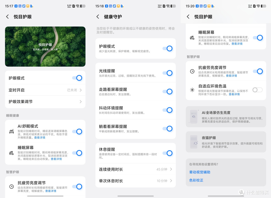Tap the Bluetooth status icon at 15:17
The image size is (271, 198).
tap(16, 6)
